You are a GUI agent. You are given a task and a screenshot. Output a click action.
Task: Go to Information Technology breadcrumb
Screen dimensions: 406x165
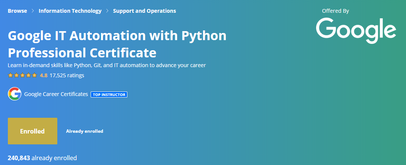pyautogui.click(x=70, y=11)
